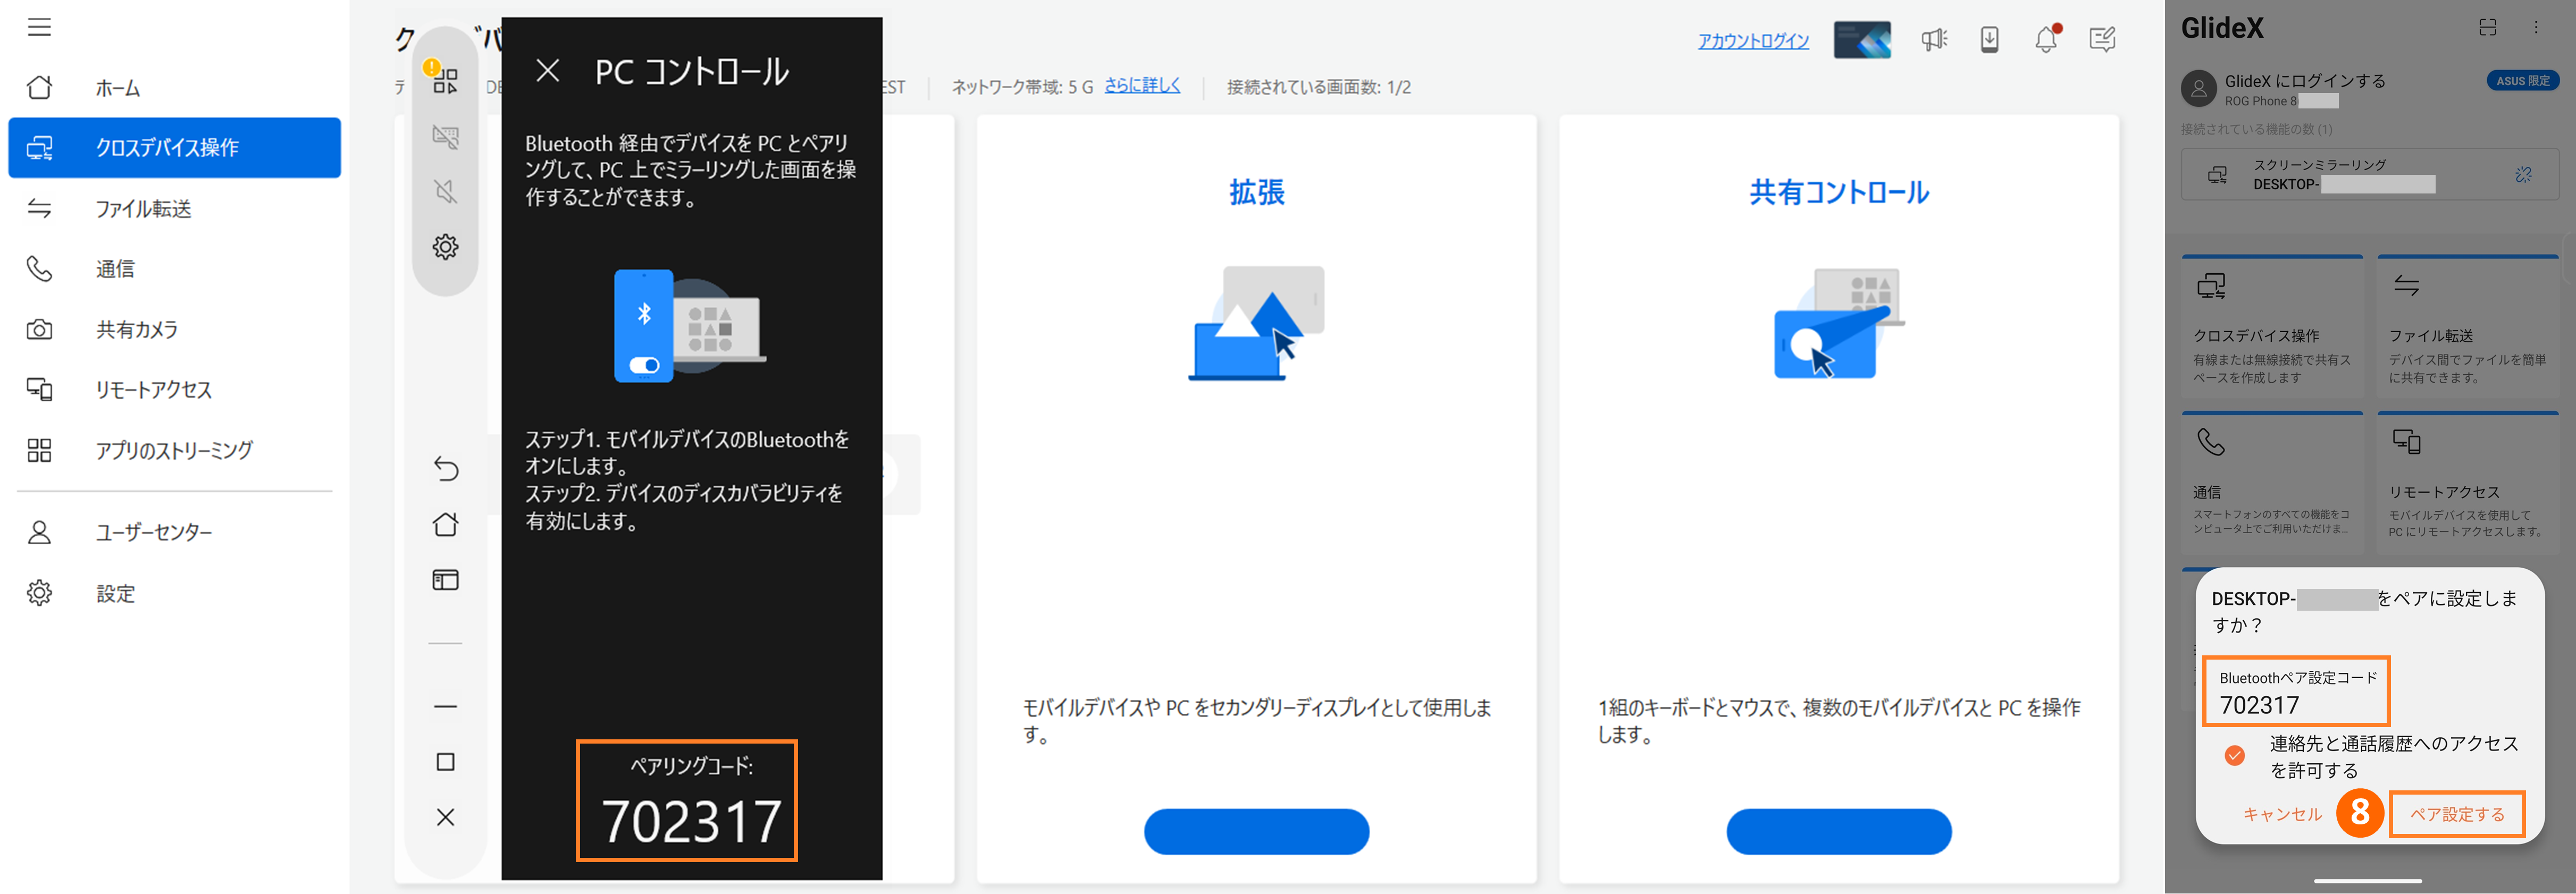The height and width of the screenshot is (894, 2576).
Task: Click the announcements megaphone icon
Action: pyautogui.click(x=1934, y=40)
